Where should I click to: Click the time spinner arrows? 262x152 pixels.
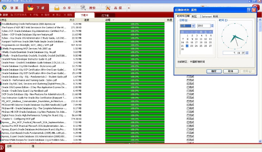coord(247,53)
